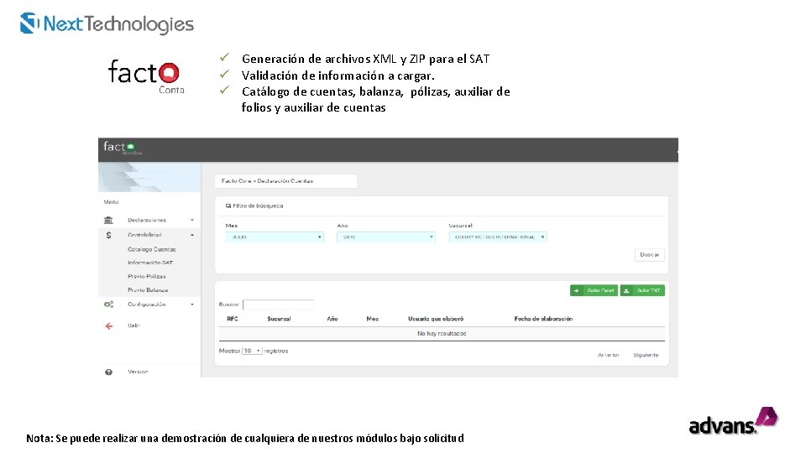Expand the Declaraciones menu arrow
This screenshot has height=453, width=806.
(192, 220)
